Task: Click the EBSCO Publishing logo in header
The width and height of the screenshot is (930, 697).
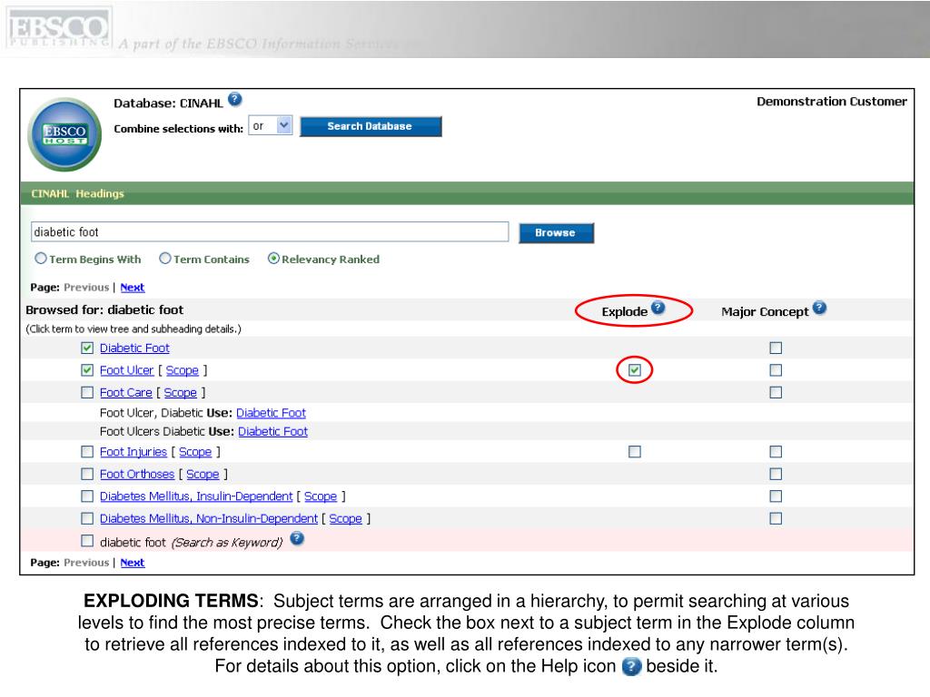Action: pyautogui.click(x=59, y=28)
